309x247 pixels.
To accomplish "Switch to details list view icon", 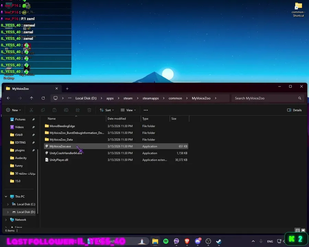I will click(297, 230).
